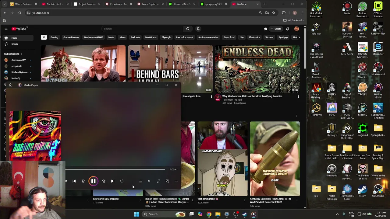
Task: Switch to Captain Hook browser tab
Action: 55,4
